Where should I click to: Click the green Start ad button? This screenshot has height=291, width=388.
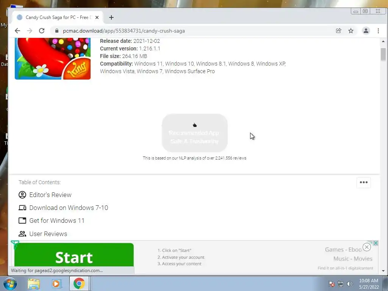click(x=74, y=255)
